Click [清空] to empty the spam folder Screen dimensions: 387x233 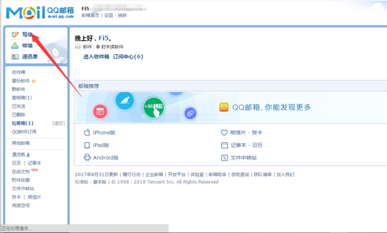click(59, 123)
